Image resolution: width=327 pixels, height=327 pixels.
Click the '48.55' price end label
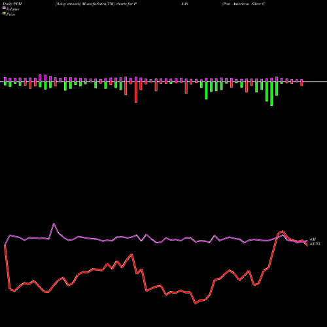[x=315, y=244]
